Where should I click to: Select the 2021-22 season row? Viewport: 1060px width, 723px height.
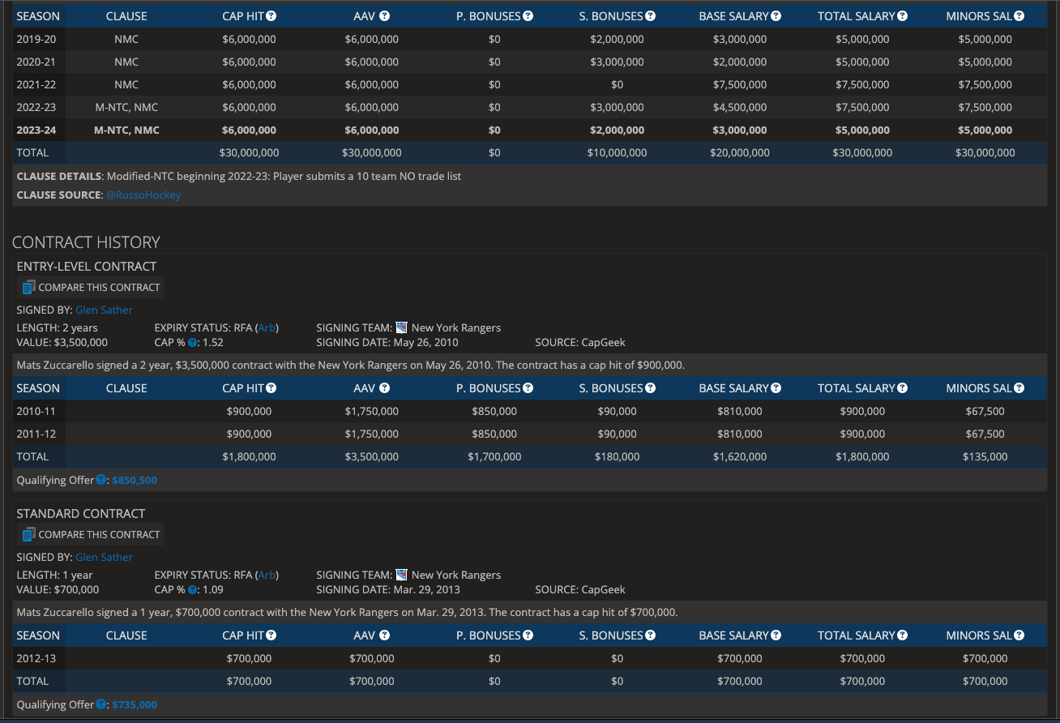[x=530, y=84]
